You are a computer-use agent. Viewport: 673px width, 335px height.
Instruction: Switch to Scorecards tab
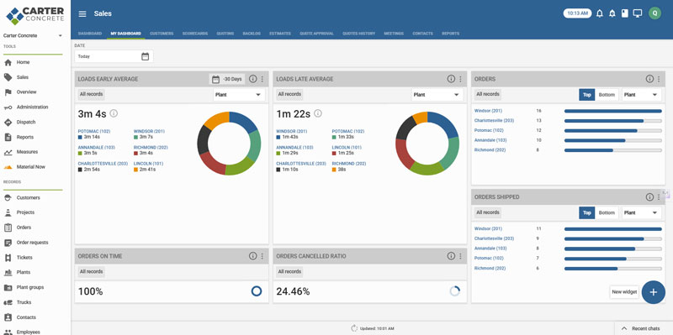click(195, 34)
